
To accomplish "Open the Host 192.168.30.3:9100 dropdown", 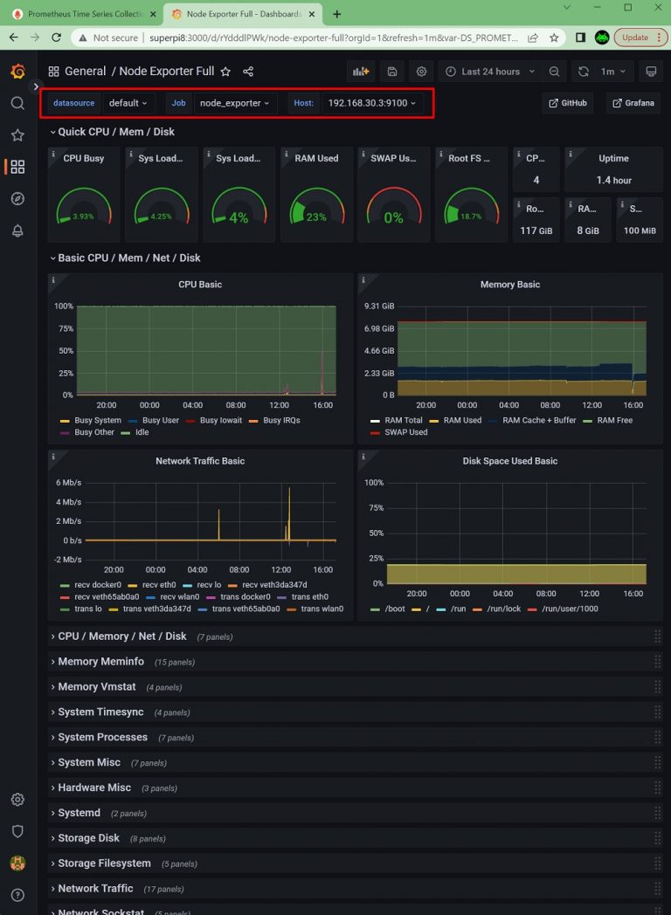I will point(372,103).
